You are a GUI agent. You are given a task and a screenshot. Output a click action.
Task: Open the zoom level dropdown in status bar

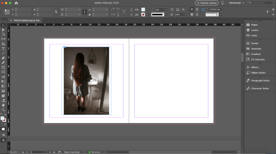pyautogui.click(x=19, y=152)
